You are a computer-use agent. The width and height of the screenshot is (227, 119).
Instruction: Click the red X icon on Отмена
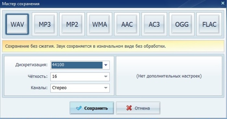(x=129, y=108)
